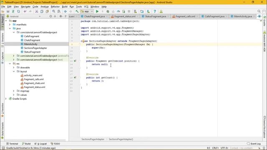The height and width of the screenshot is (150, 267).
Task: Click the Profile app gauge icon
Action: click(x=118, y=11)
